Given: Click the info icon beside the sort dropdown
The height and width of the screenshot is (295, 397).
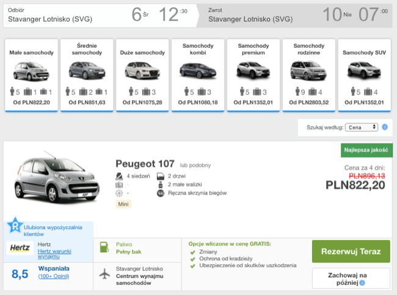Looking at the screenshot, I should 385,127.
